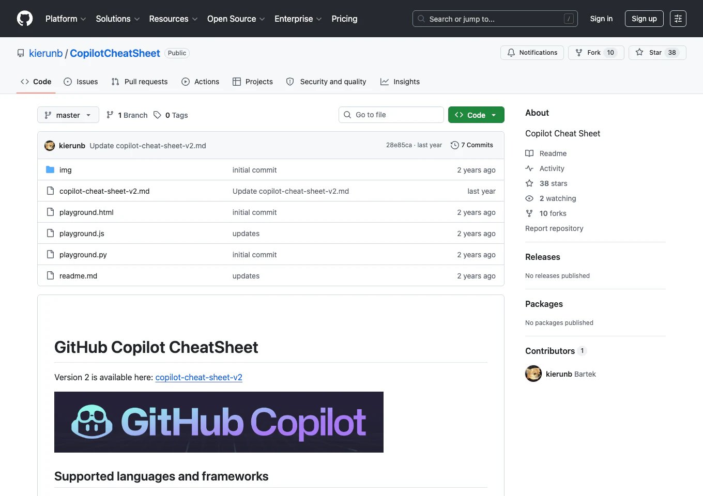Open the appearance settings icon in header
The image size is (703, 496).
click(678, 19)
